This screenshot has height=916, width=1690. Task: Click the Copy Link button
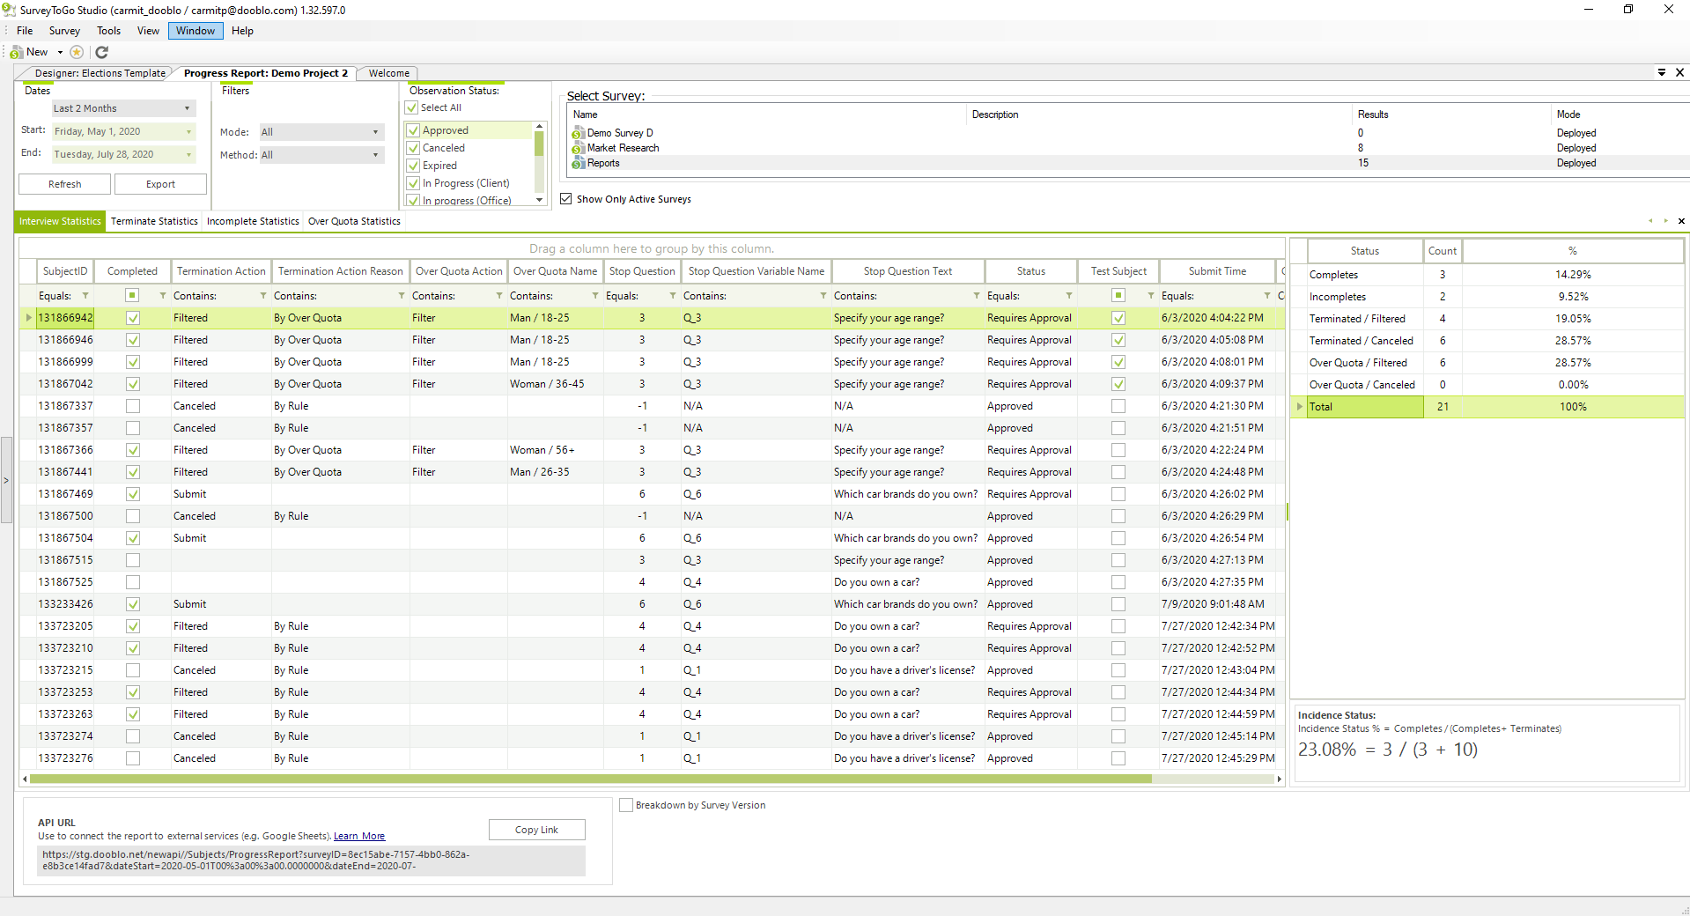[x=536, y=830]
